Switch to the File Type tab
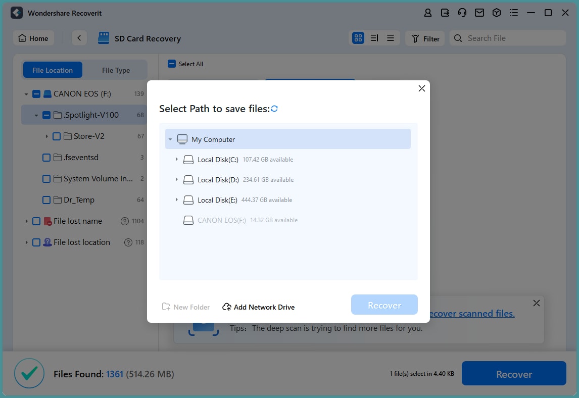 [116, 70]
